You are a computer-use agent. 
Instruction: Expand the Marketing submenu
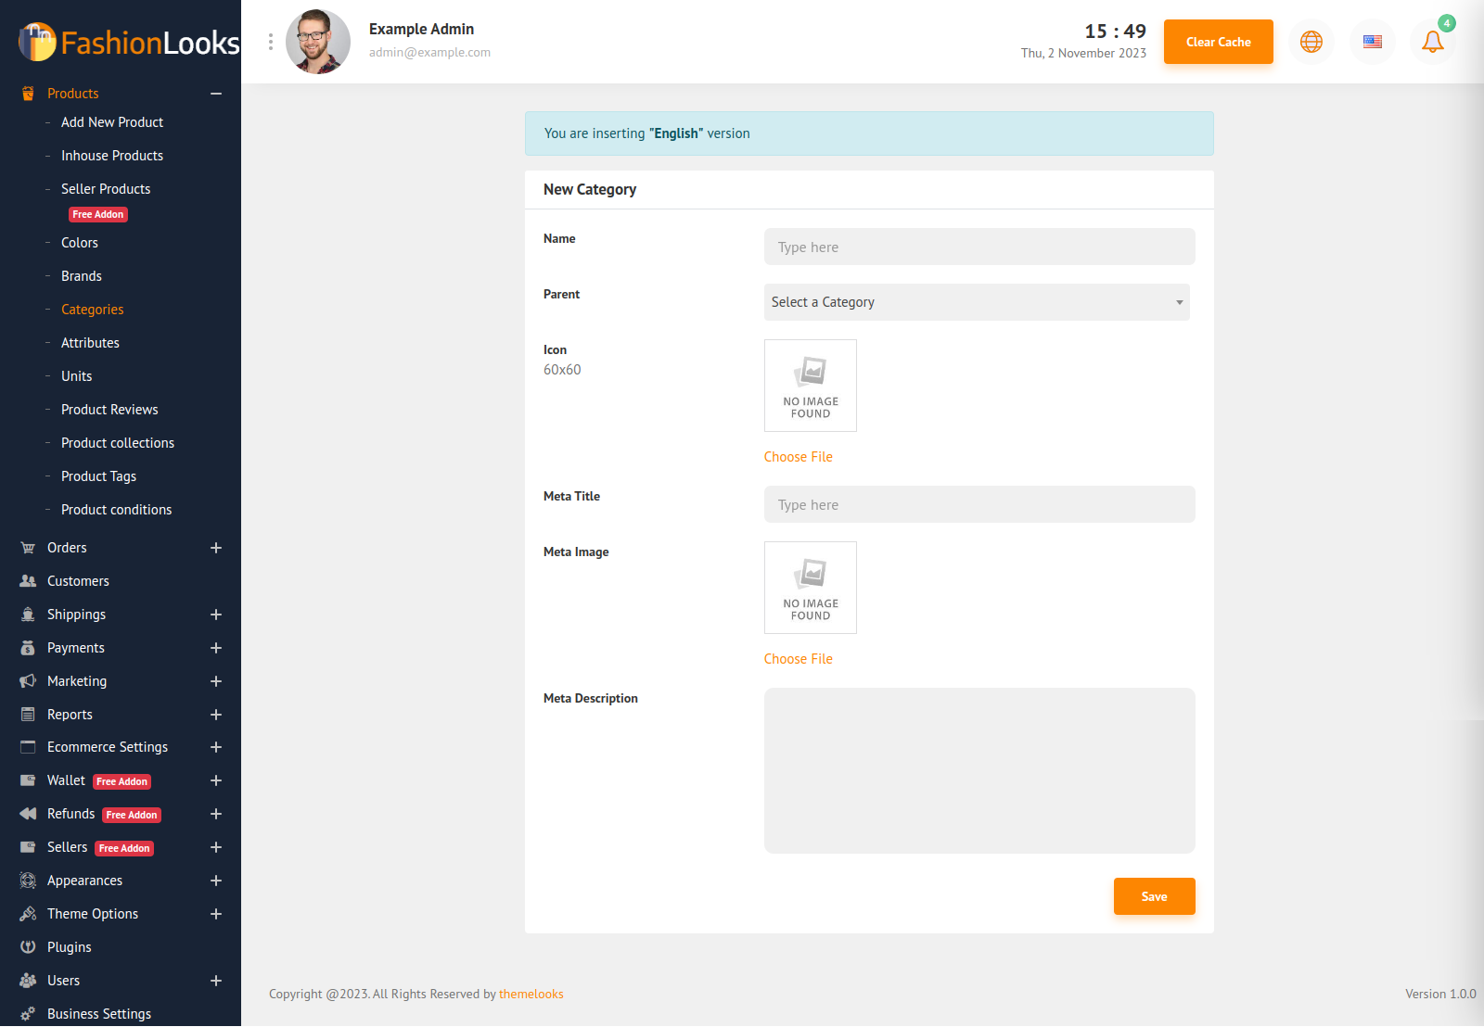click(216, 681)
